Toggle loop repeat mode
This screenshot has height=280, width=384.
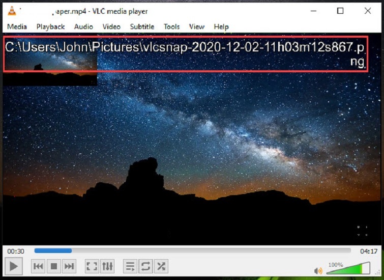click(x=145, y=266)
